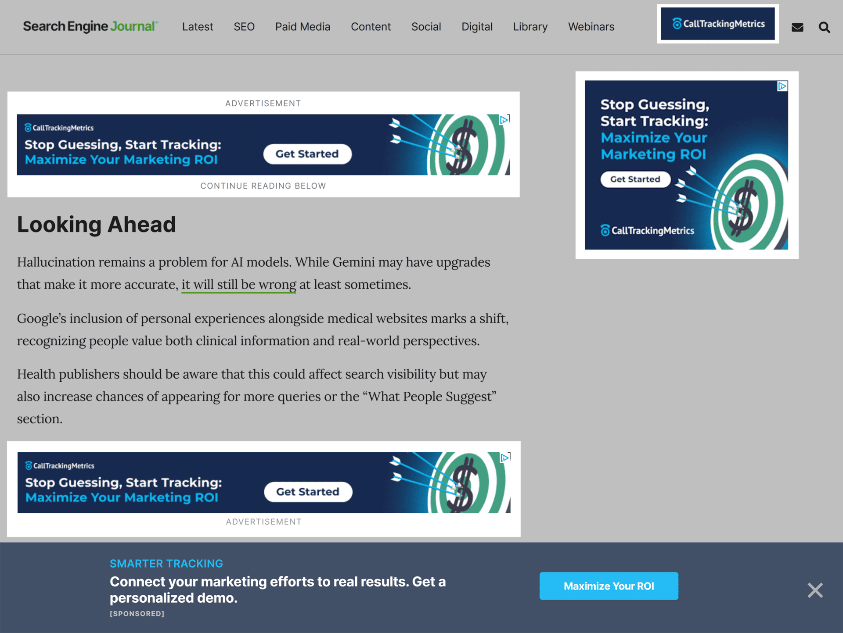Open the Latest section
The image size is (843, 633).
pos(198,27)
